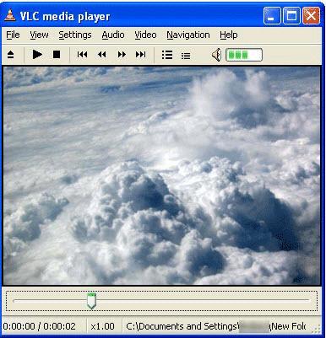Click the Eject/Open media button

10,55
